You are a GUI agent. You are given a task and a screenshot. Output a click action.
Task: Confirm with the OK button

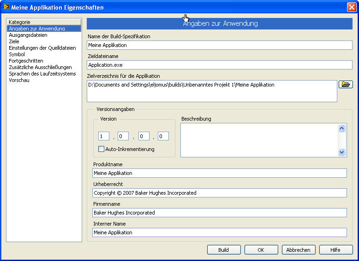coord(261,250)
